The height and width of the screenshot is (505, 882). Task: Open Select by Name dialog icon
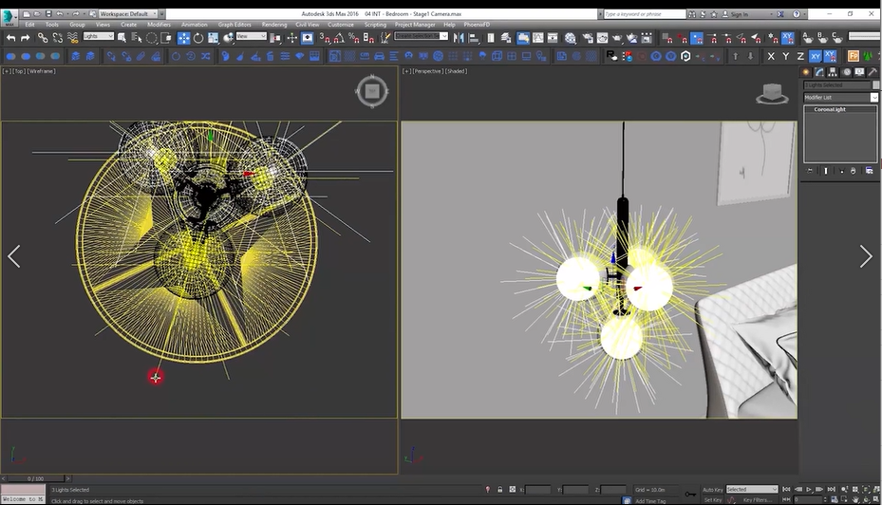tap(137, 38)
